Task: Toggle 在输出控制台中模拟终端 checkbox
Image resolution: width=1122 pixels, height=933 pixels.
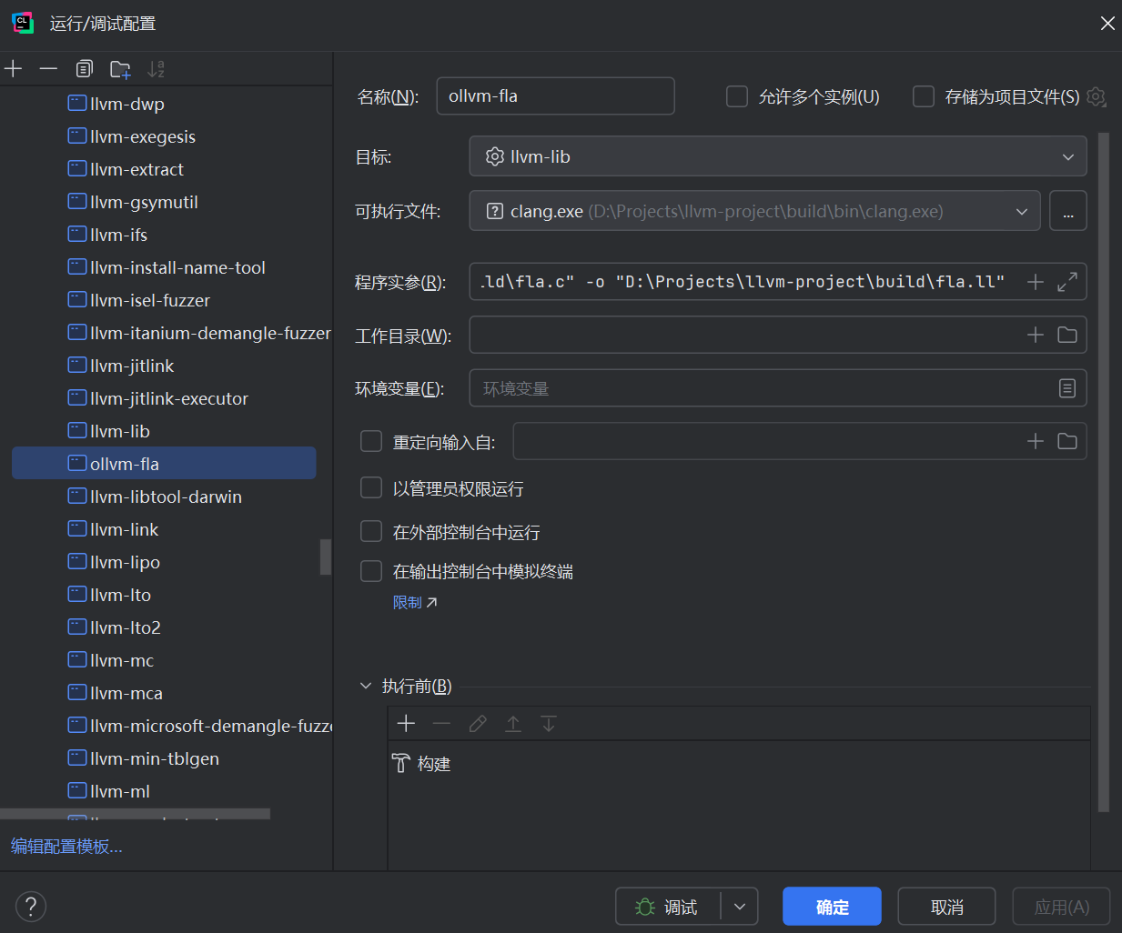Action: 371,571
